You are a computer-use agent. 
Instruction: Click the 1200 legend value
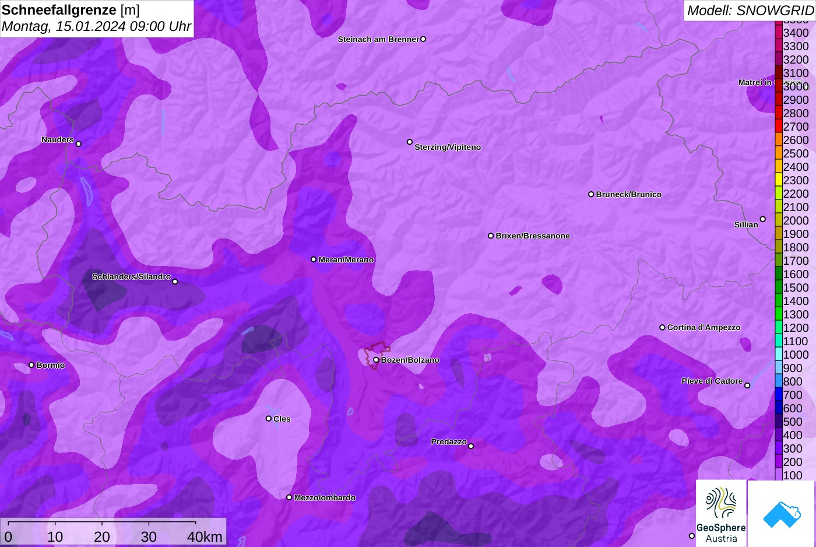[796, 328]
